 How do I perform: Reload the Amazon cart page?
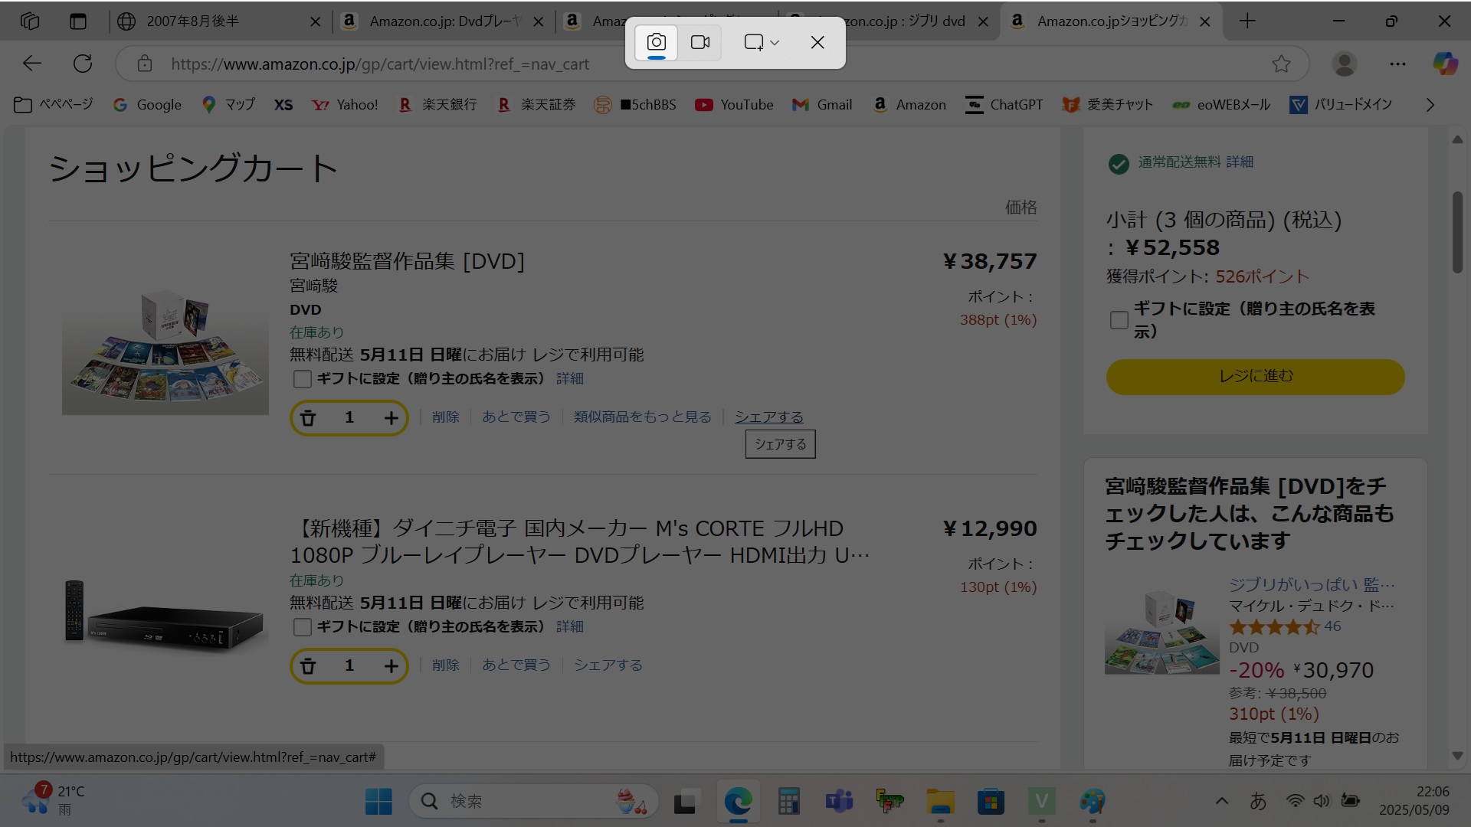(83, 64)
